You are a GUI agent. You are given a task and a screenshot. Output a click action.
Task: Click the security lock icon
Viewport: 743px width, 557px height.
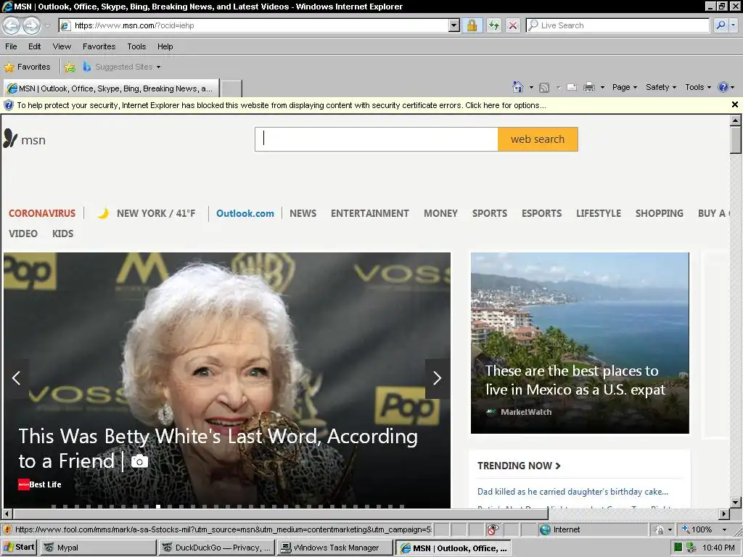[x=472, y=25]
